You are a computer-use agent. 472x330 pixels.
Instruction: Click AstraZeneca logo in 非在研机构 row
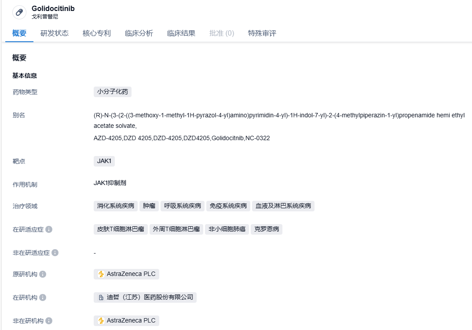pyautogui.click(x=101, y=321)
